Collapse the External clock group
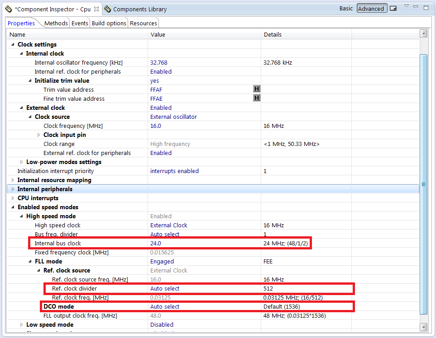The height and width of the screenshot is (338, 436). 21,108
